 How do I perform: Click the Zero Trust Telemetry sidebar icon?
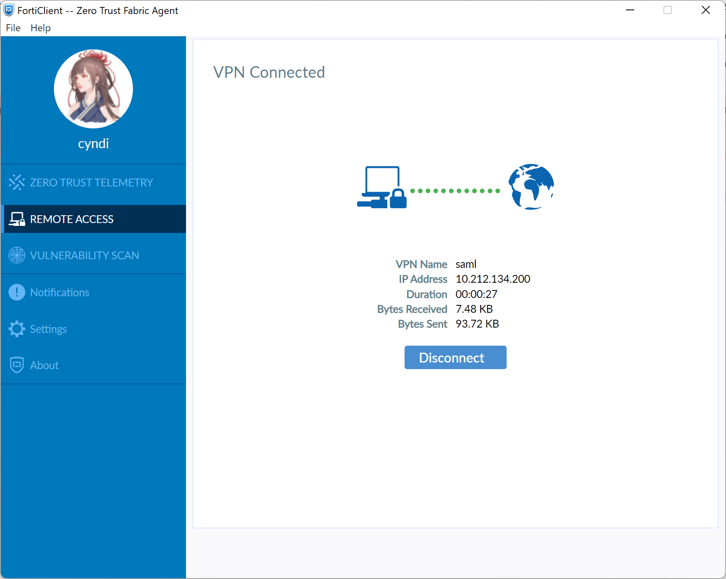click(x=17, y=182)
